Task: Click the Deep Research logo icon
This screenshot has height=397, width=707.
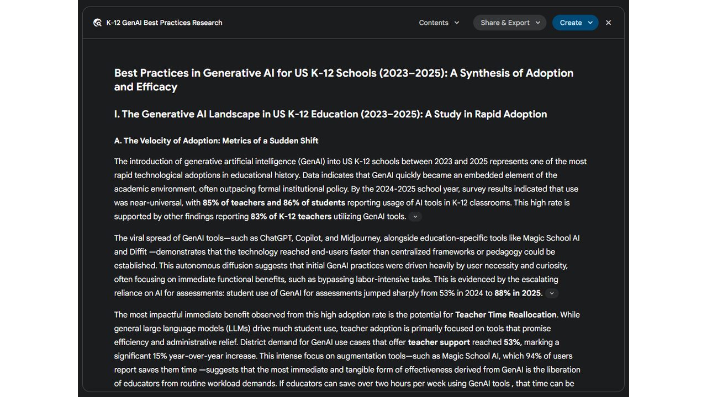Action: click(x=98, y=23)
